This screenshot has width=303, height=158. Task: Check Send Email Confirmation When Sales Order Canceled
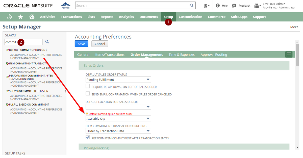(88, 93)
